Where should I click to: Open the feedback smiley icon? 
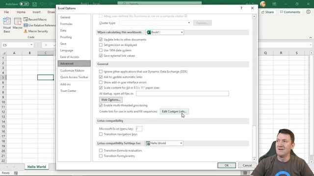pyautogui.click(x=308, y=12)
